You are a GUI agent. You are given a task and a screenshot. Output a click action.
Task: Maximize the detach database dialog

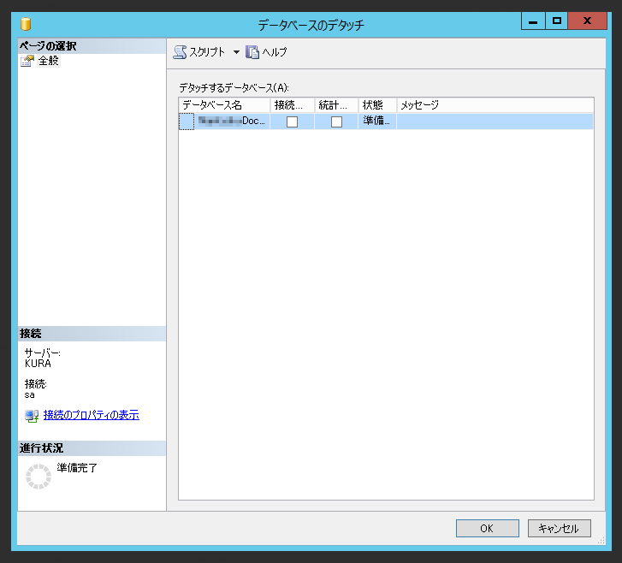tap(557, 21)
